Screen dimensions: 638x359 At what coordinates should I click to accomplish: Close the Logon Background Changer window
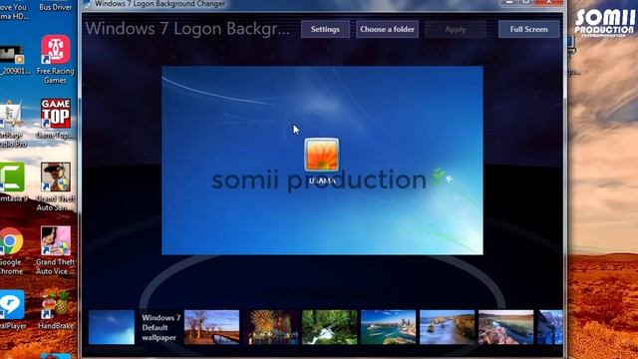tap(549, 2)
